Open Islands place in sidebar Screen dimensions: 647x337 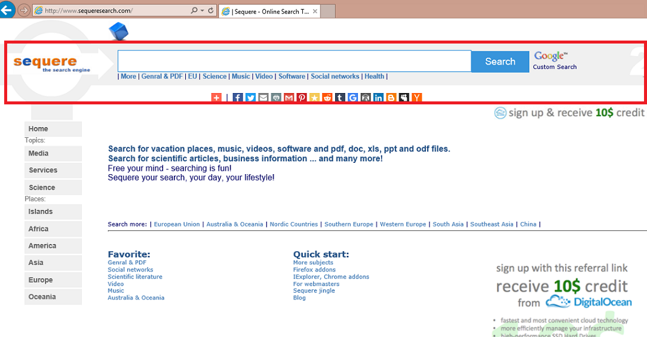tap(53, 212)
